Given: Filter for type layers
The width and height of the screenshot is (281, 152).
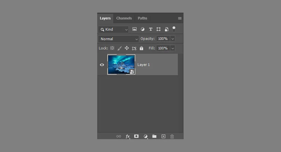Looking at the screenshot, I should click(150, 29).
